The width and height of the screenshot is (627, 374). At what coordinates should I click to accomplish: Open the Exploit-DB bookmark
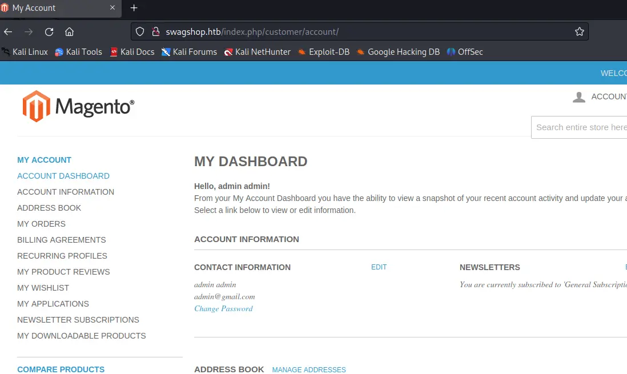point(324,52)
